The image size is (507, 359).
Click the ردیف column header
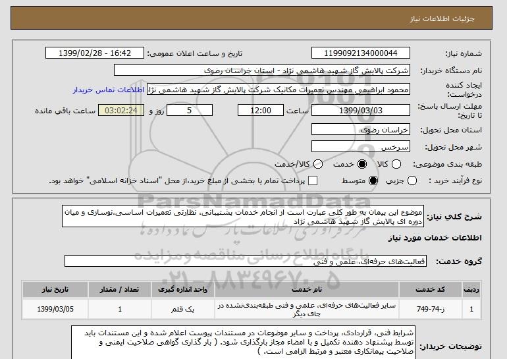(x=471, y=289)
